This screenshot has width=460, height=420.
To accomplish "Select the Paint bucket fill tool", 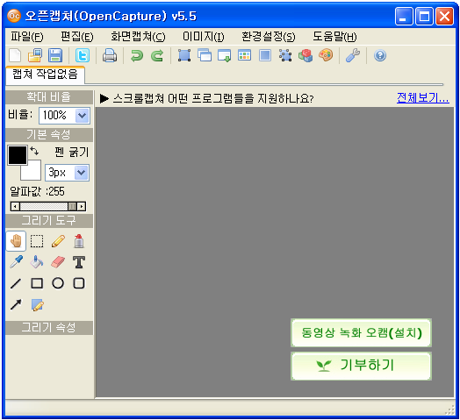I will tap(37, 262).
